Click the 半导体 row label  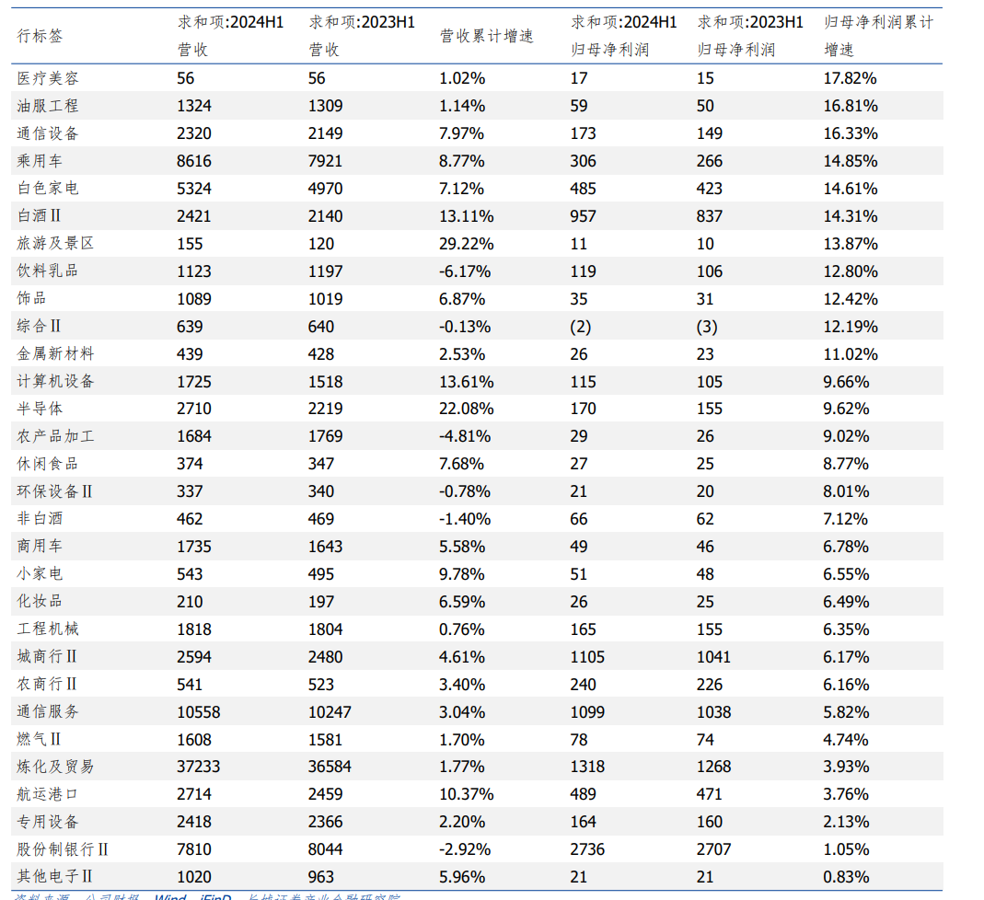(x=40, y=409)
